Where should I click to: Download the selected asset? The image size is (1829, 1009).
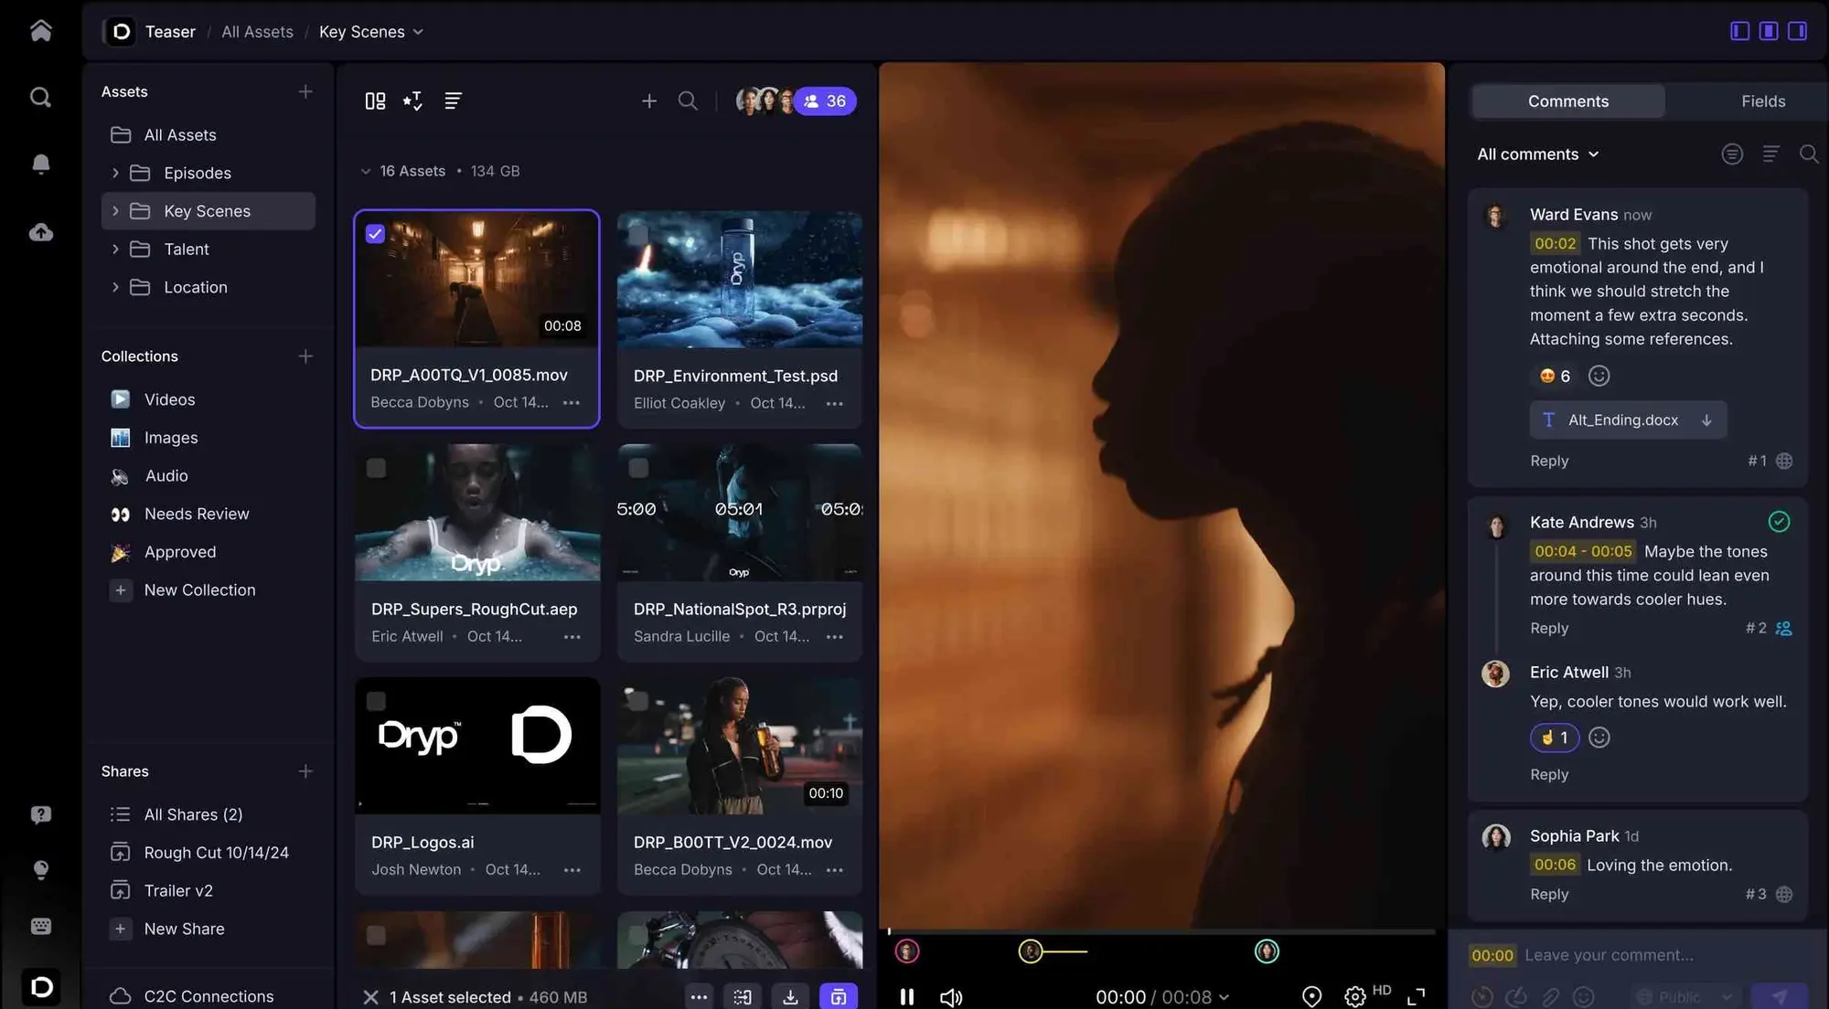[x=790, y=996]
